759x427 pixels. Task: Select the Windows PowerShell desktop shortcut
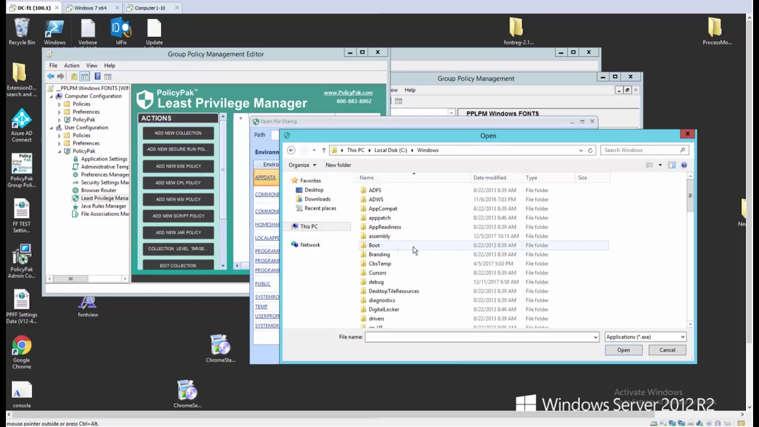click(x=55, y=32)
